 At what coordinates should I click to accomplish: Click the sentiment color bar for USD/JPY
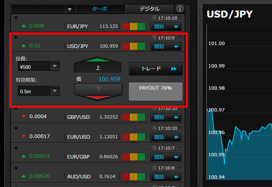[x=133, y=46]
